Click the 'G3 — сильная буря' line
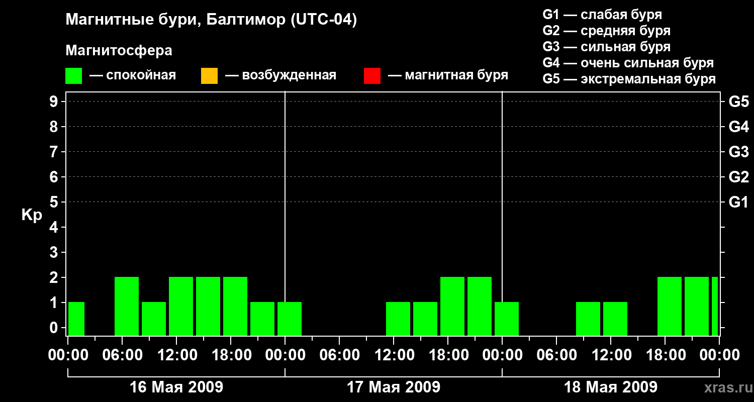This screenshot has width=754, height=402. (607, 47)
